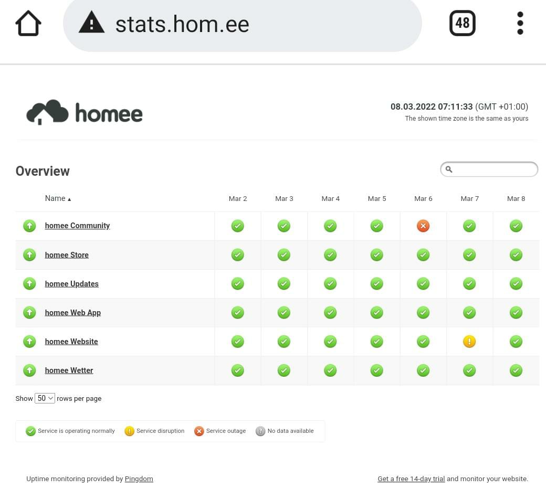Click homee Web App up-status arrow icon
The height and width of the screenshot is (489, 546).
click(x=29, y=313)
